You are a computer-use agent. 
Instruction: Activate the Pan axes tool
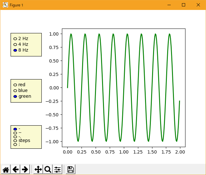38,170
